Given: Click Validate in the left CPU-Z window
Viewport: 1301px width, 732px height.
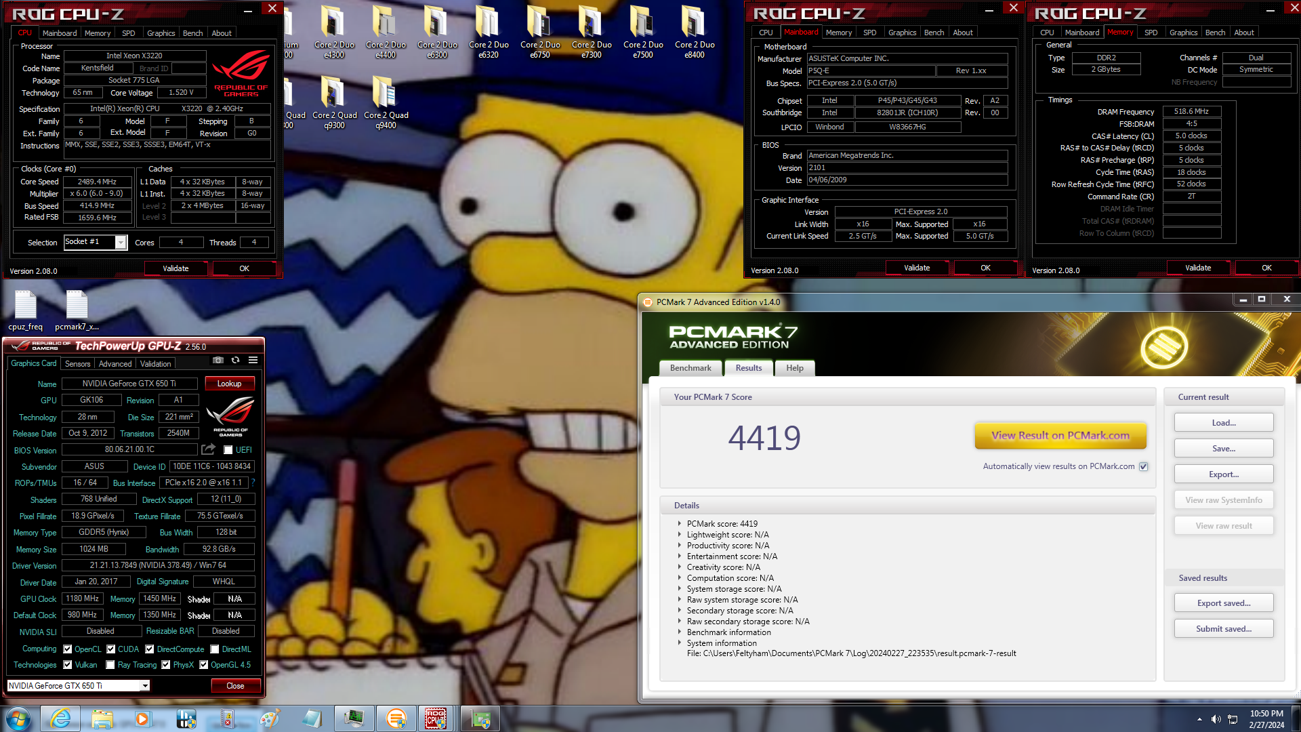Looking at the screenshot, I should point(175,268).
